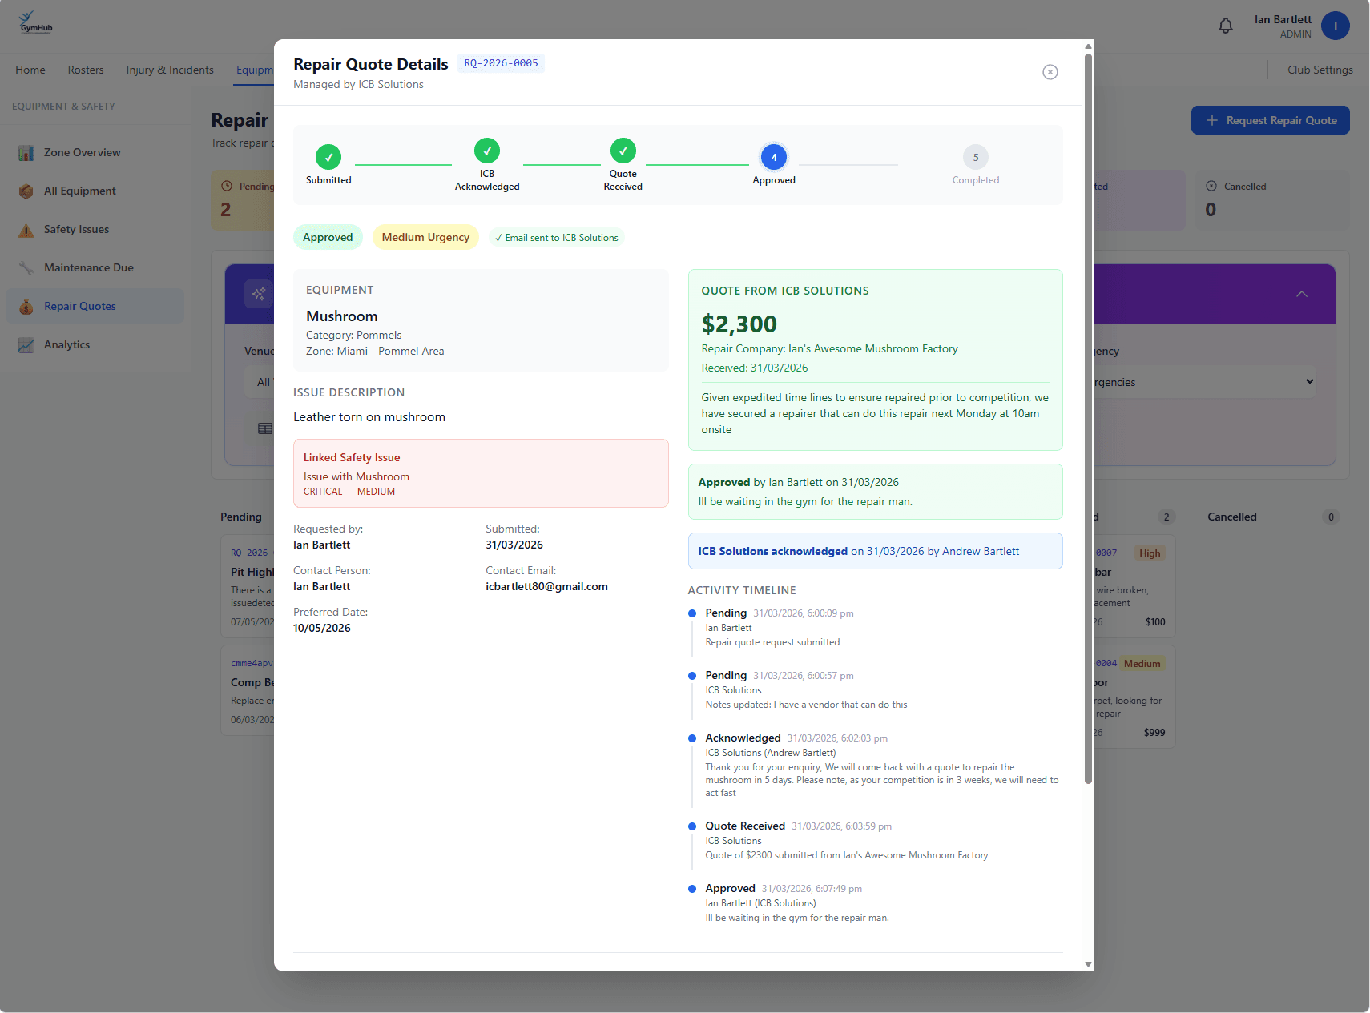Select the Safety Issues warning icon
This screenshot has height=1013, width=1370.
(26, 230)
